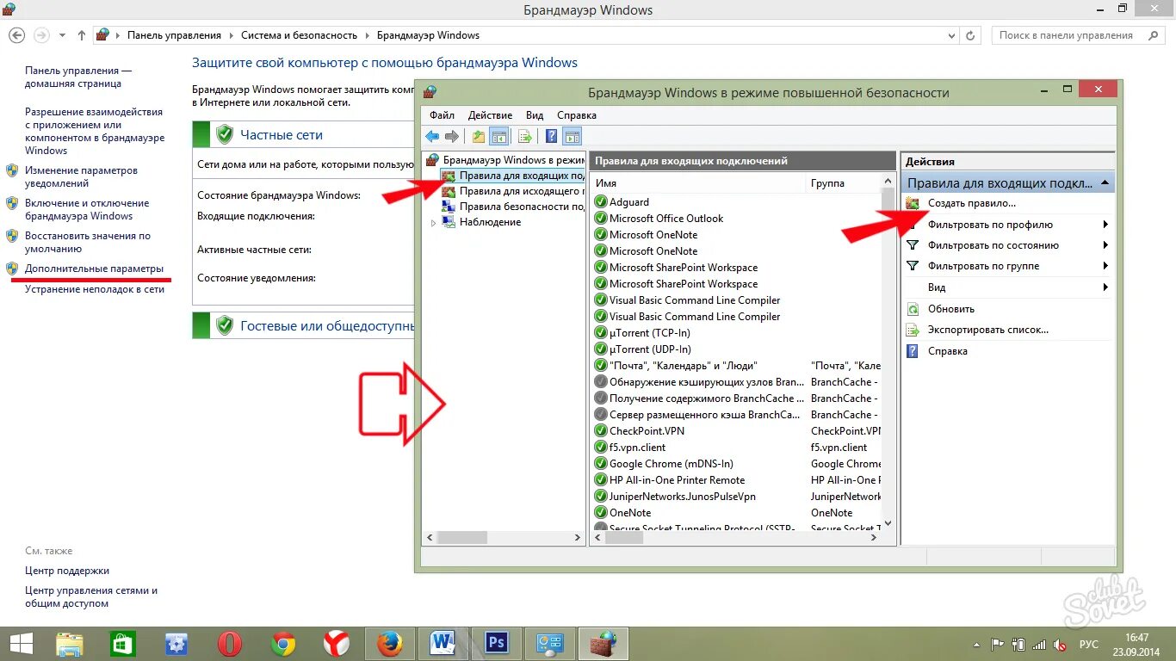Click the Up one level folder toolbar icon

479,136
